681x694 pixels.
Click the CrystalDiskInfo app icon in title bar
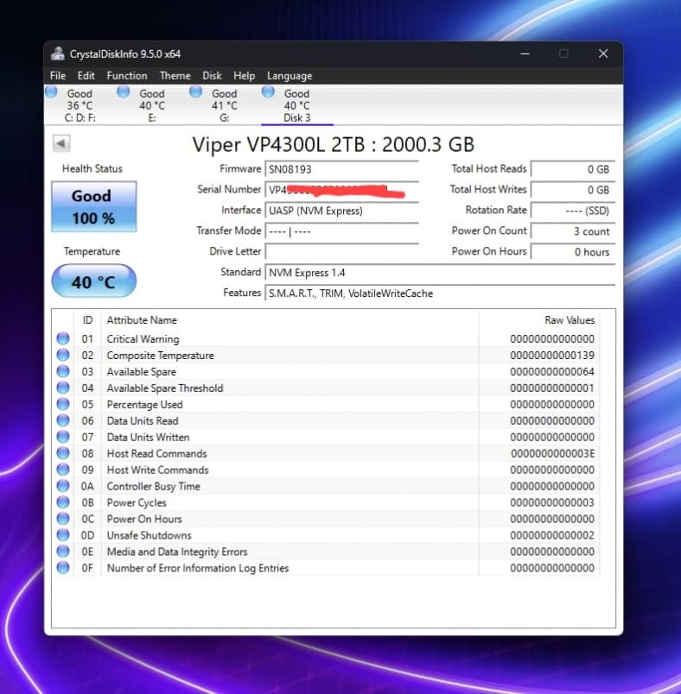[x=58, y=54]
